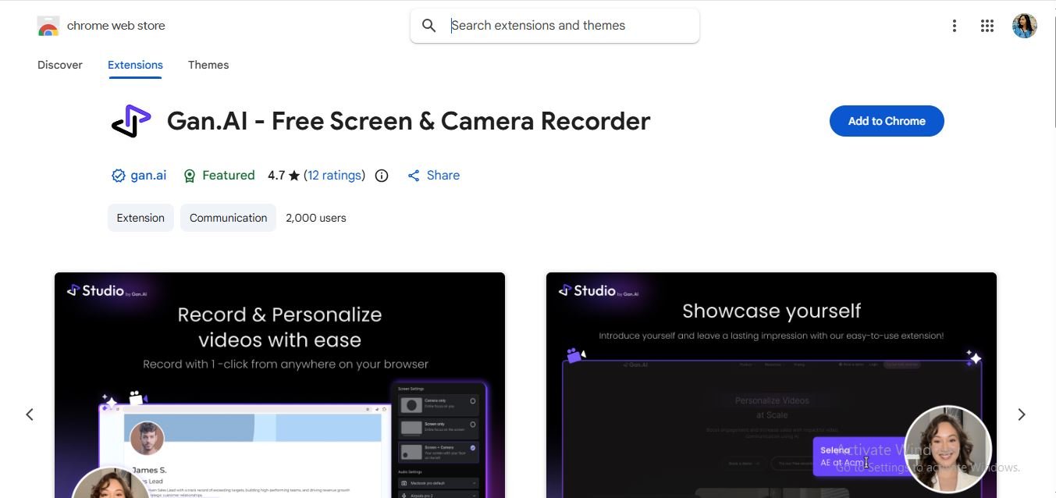Click the search magnifier icon

tap(428, 26)
